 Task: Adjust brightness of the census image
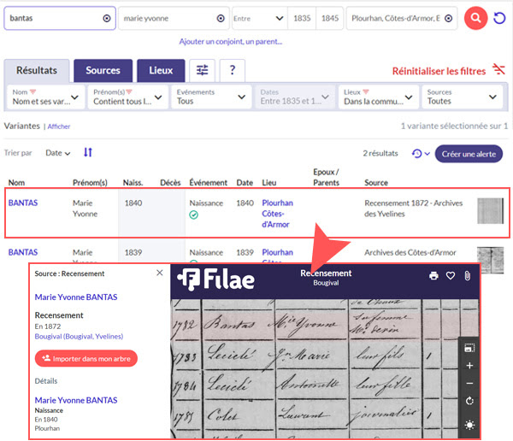tap(469, 425)
